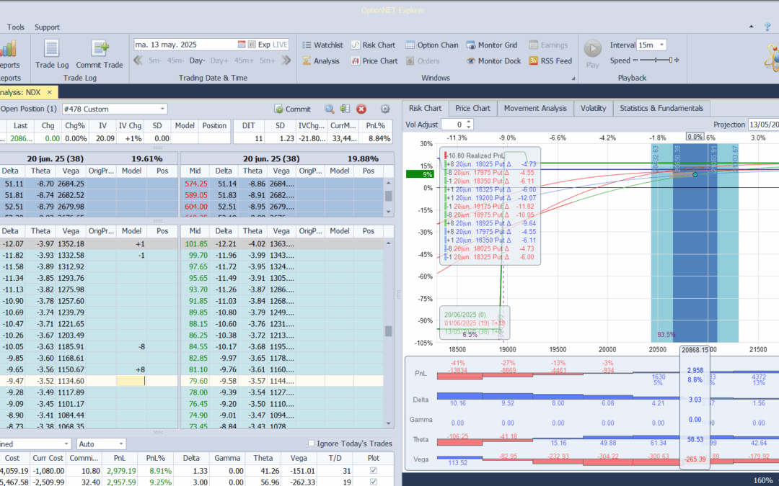Step back 5 minutes with 5m-

(x=155, y=60)
